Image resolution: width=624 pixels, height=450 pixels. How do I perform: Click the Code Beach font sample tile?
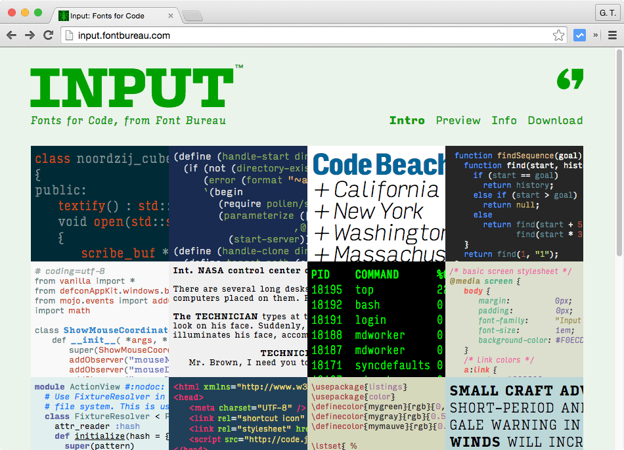pyautogui.click(x=376, y=204)
